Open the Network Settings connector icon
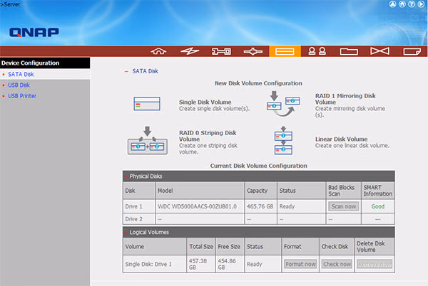 pyautogui.click(x=253, y=51)
